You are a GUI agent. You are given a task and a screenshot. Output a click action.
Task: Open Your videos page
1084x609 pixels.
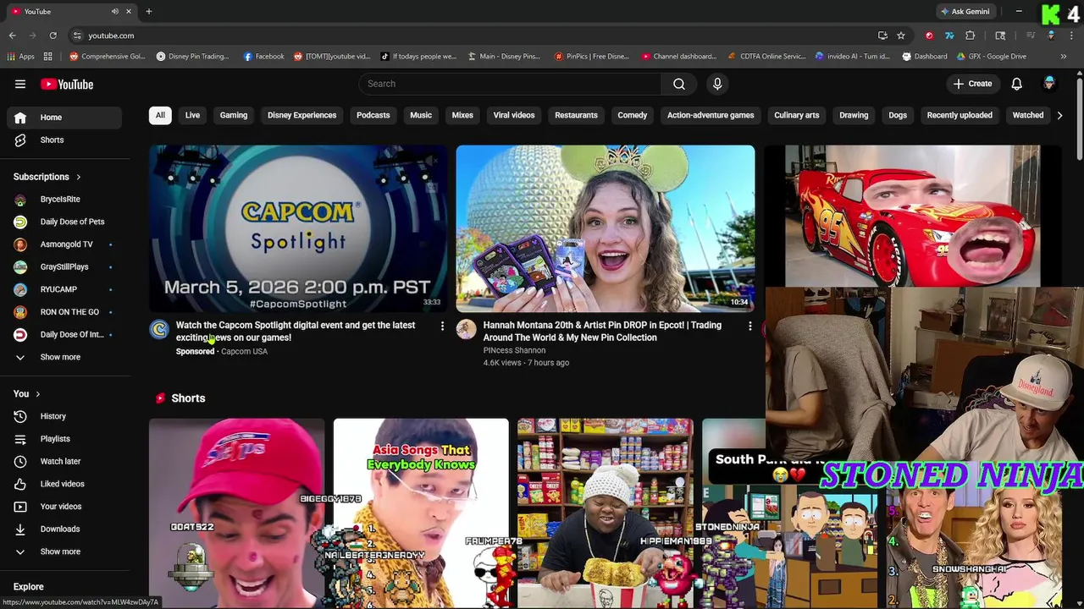click(61, 507)
